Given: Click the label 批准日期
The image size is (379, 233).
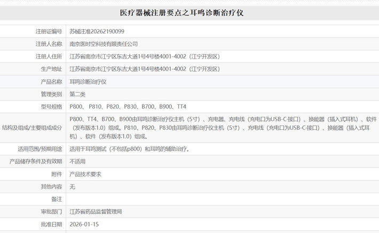Looking at the screenshot, I should (x=51, y=224).
